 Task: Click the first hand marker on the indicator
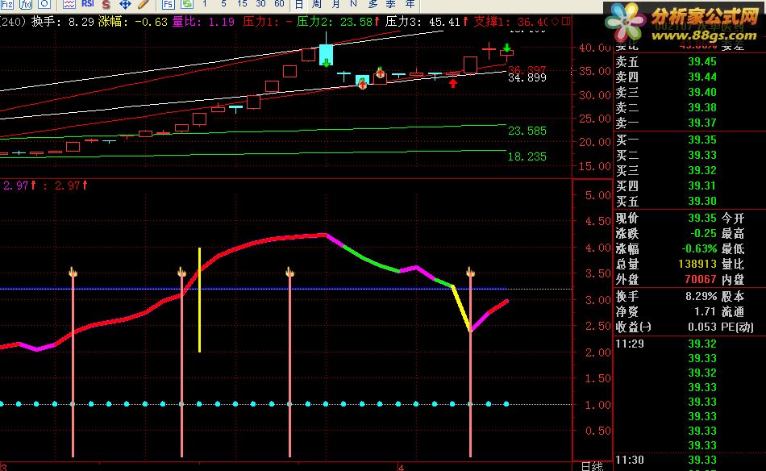(x=73, y=272)
